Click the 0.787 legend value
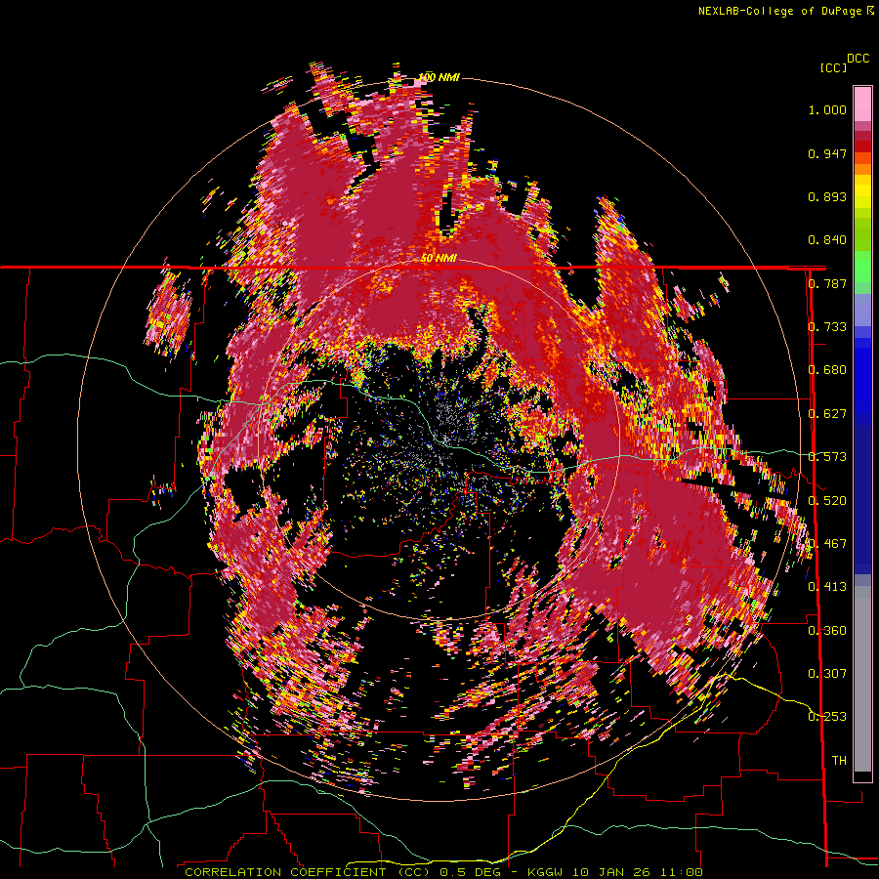Screen dimensions: 879x879 (827, 283)
